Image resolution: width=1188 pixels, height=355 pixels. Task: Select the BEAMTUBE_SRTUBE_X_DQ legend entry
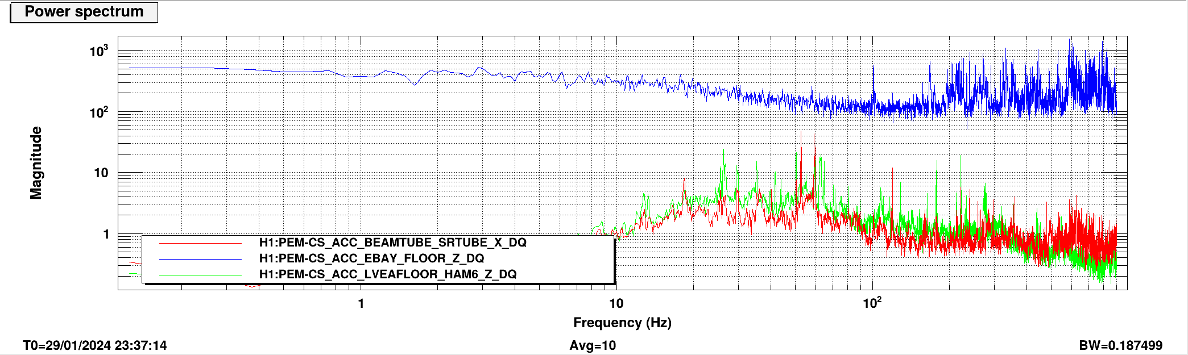(392, 243)
